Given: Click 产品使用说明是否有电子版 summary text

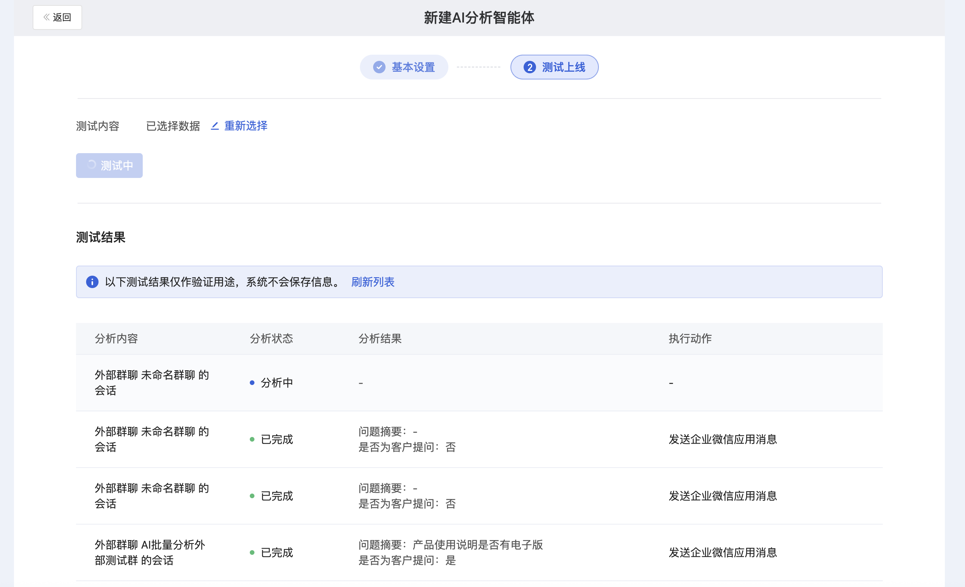Looking at the screenshot, I should pos(478,545).
